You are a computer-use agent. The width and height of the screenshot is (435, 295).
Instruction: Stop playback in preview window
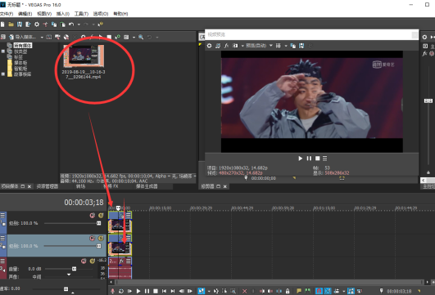click(317, 159)
